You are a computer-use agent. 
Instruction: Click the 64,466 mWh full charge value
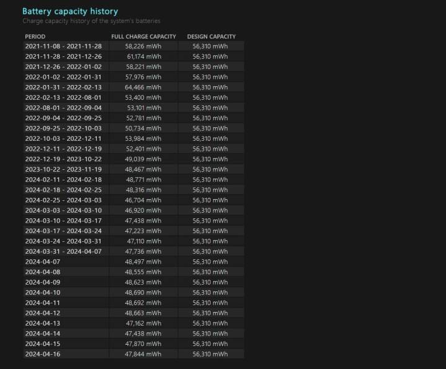point(143,87)
